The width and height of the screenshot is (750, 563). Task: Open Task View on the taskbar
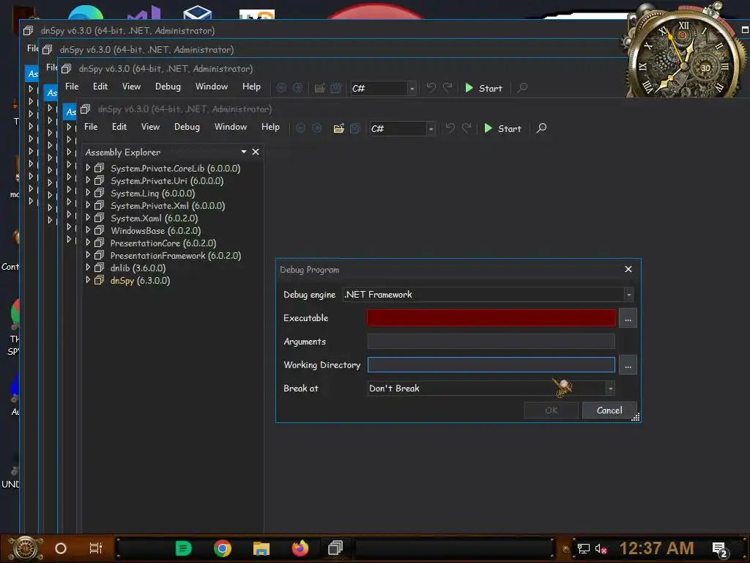click(x=96, y=548)
